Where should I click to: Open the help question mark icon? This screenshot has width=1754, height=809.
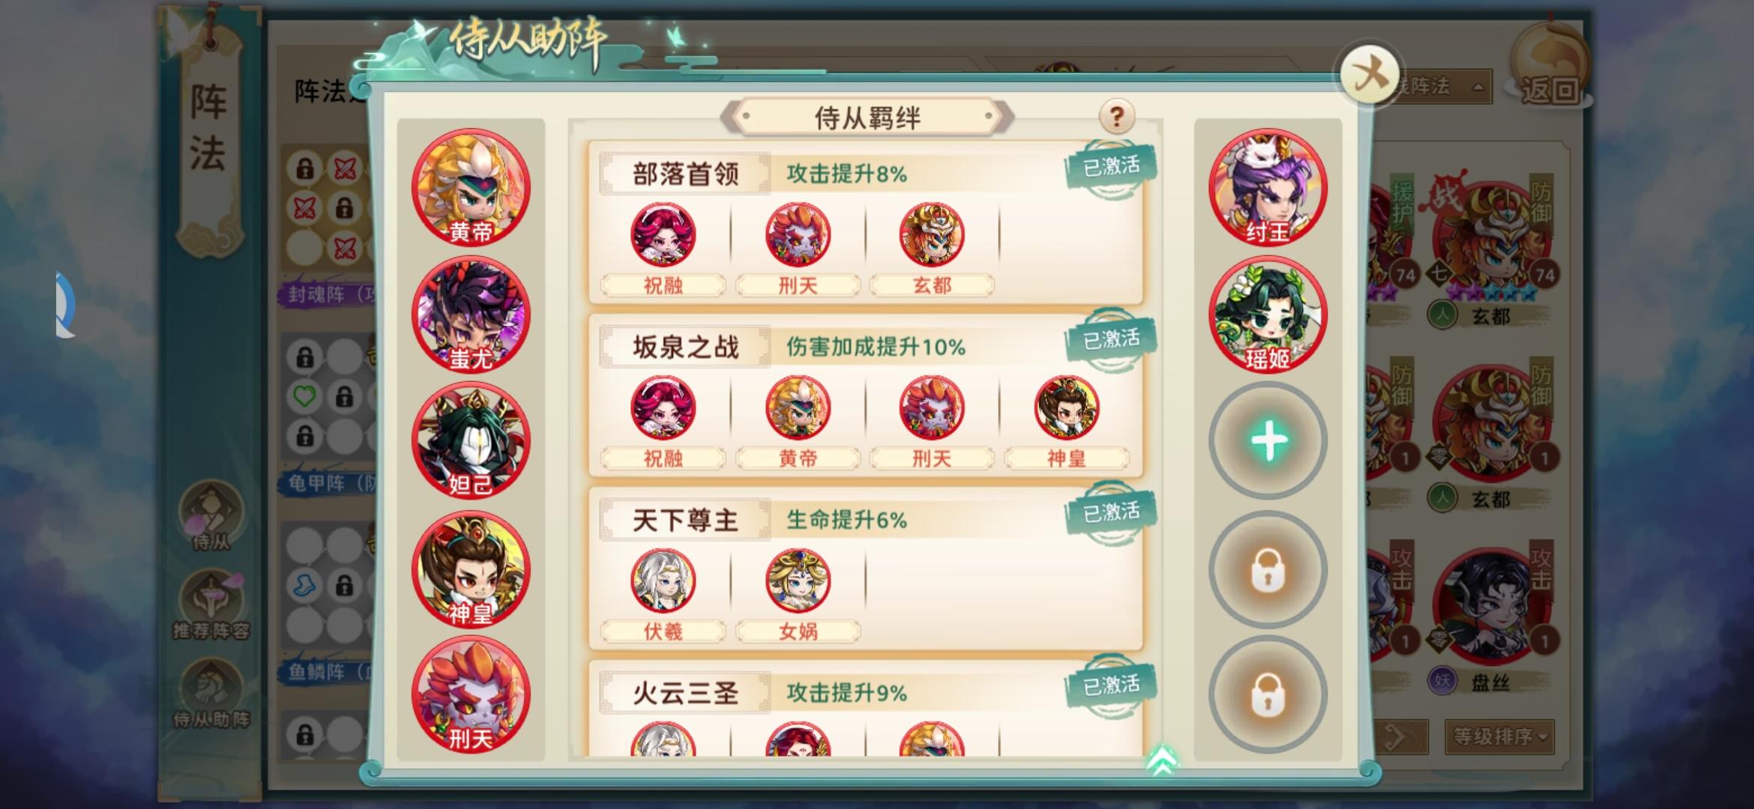tap(1117, 116)
